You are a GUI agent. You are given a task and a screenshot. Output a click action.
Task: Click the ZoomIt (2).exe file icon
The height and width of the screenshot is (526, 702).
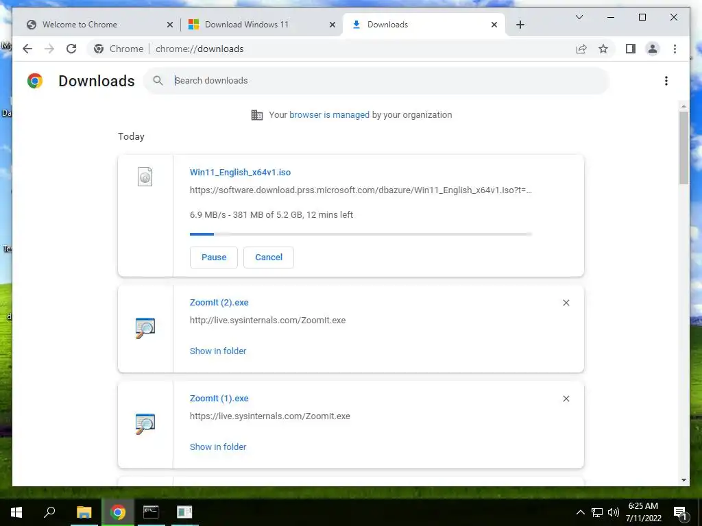point(145,328)
